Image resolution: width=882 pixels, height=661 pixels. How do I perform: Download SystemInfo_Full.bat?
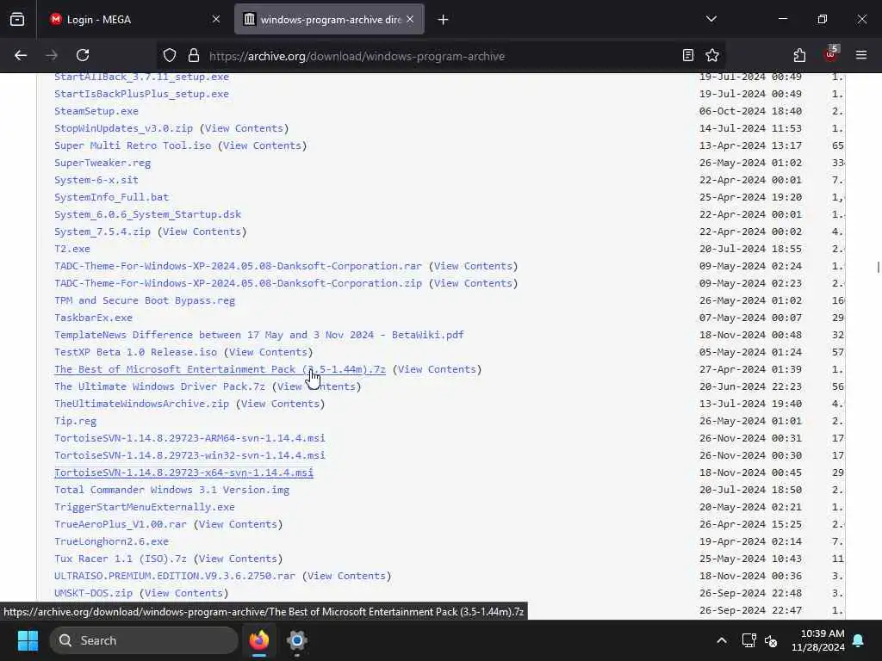pyautogui.click(x=111, y=197)
